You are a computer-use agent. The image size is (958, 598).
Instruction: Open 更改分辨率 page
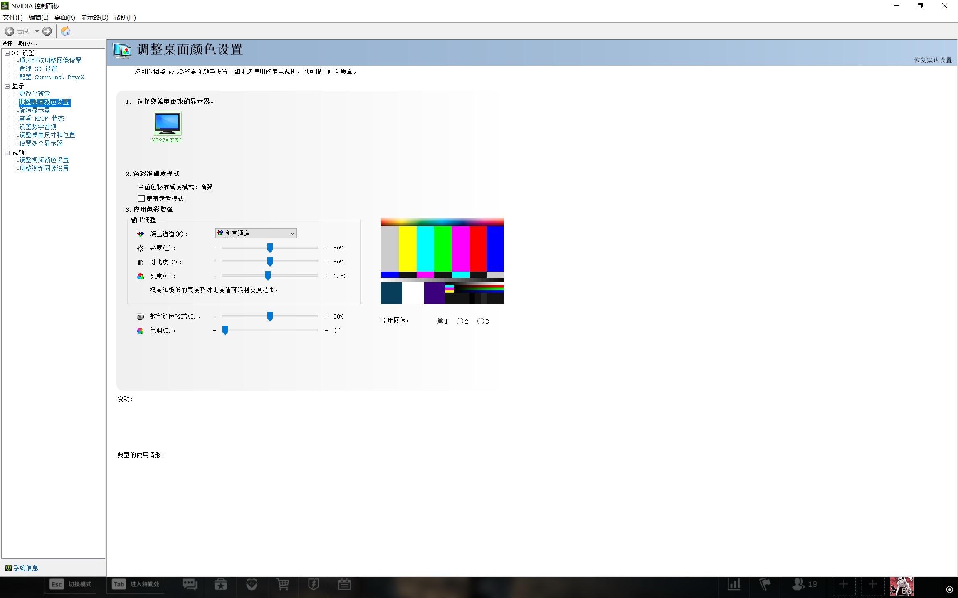[35, 93]
